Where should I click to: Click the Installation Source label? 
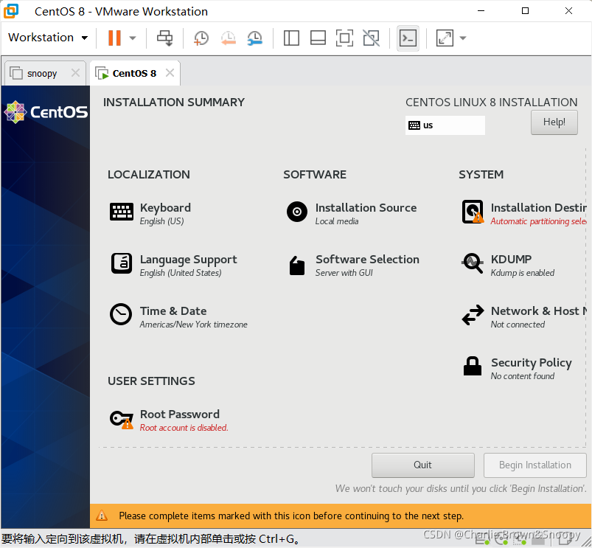[366, 208]
